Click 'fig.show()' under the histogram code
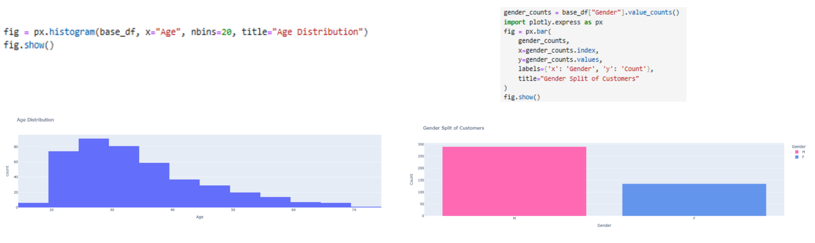The height and width of the screenshot is (243, 815). (29, 45)
